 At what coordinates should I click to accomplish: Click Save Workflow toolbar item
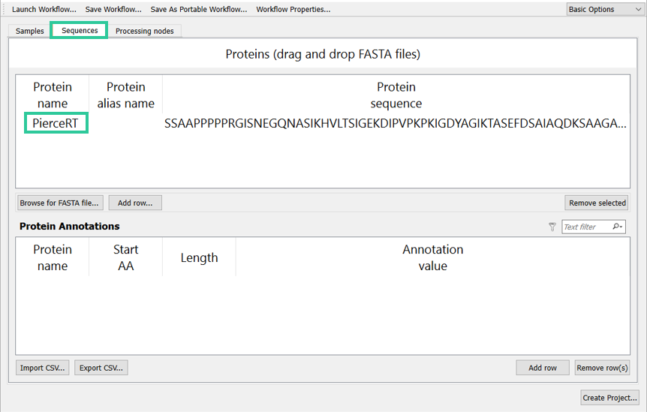[113, 10]
